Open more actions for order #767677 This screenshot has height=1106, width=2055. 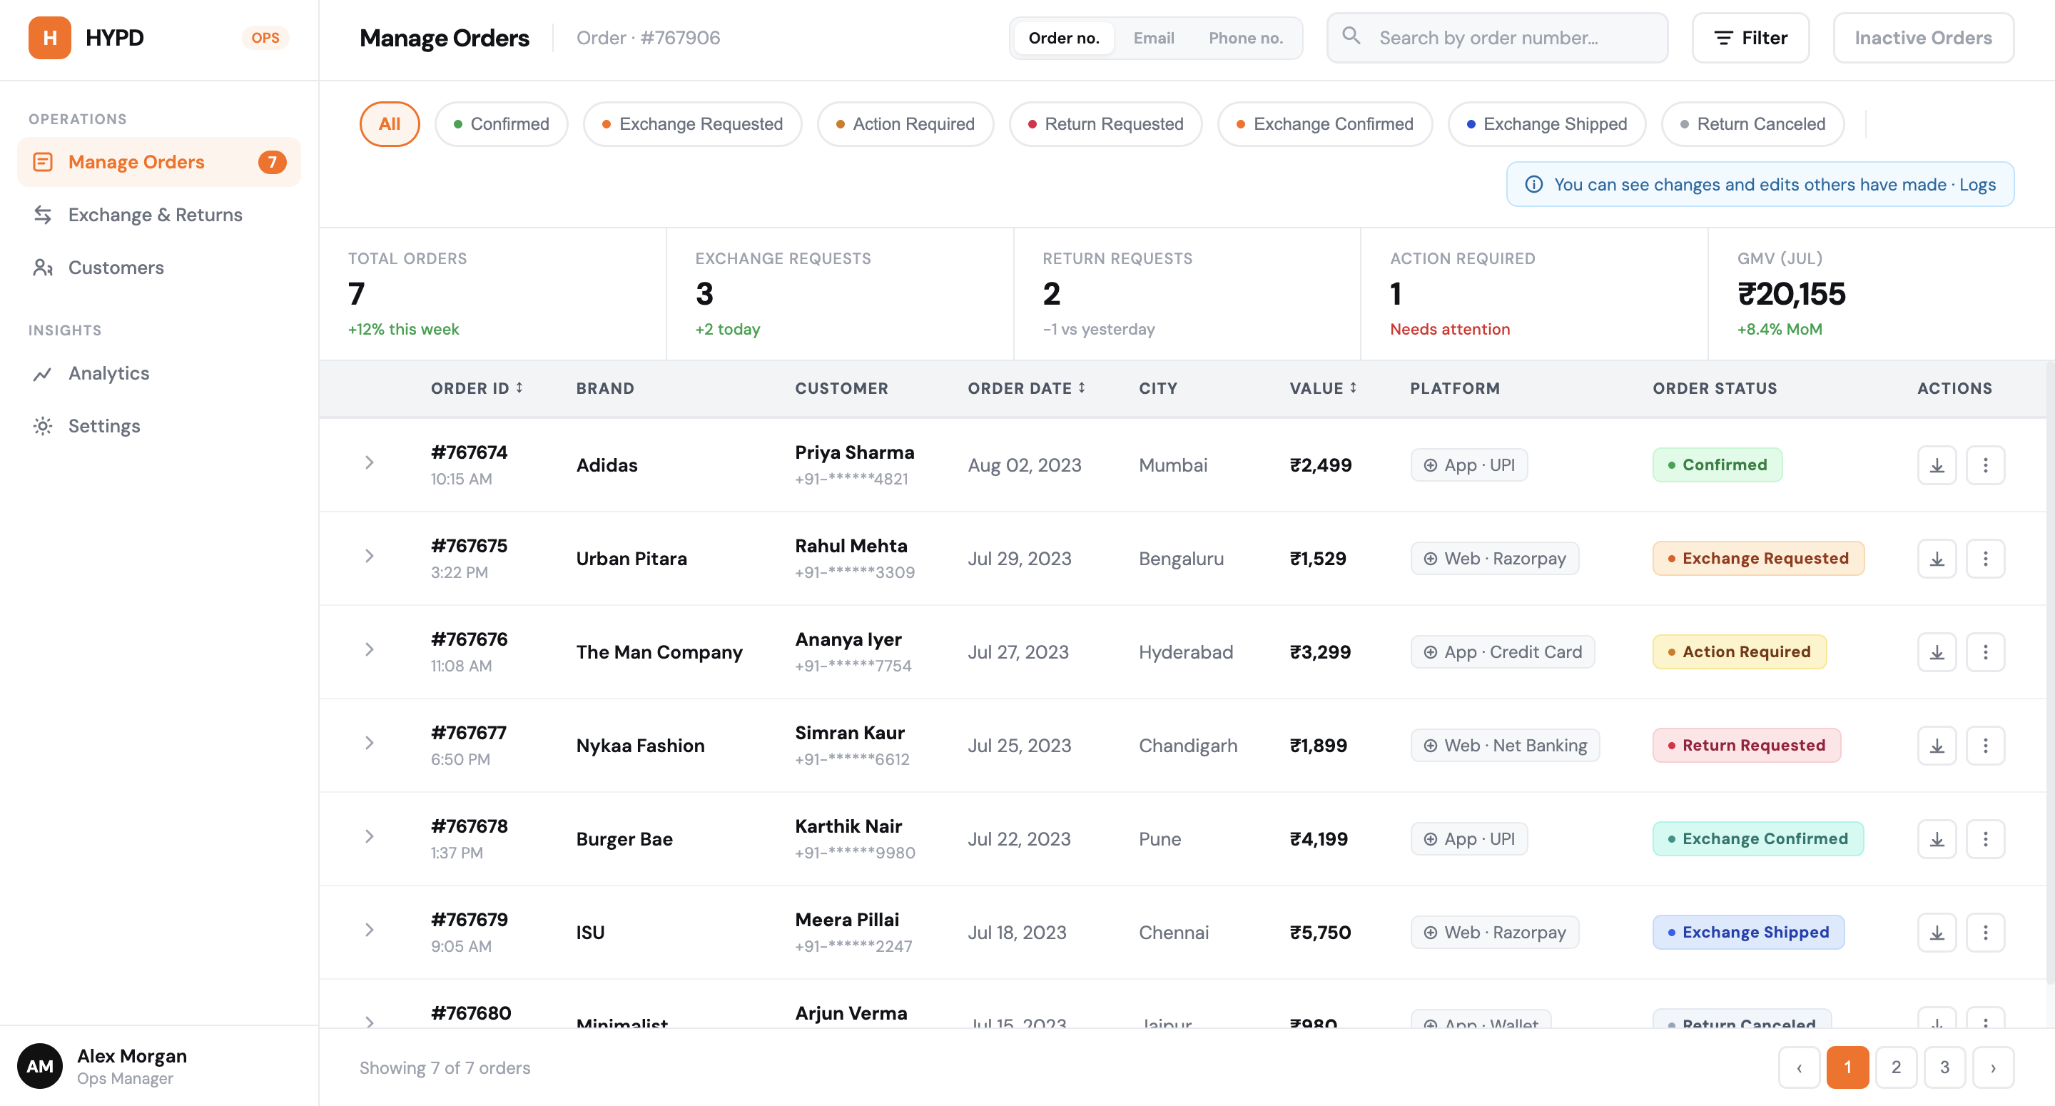1986,746
